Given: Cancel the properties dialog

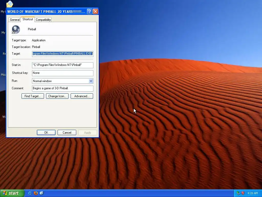Looking at the screenshot, I should tap(67, 133).
